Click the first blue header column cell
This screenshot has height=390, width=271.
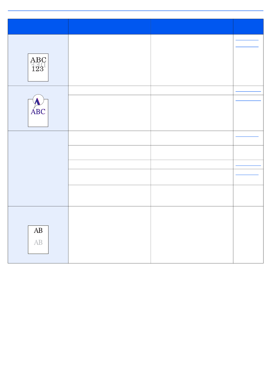point(38,27)
